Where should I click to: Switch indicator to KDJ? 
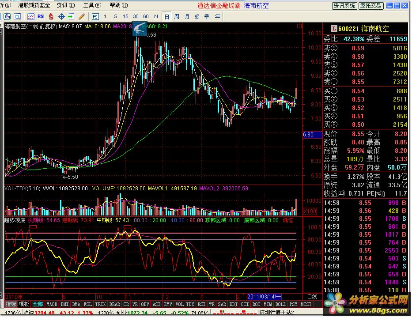pyautogui.click(x=233, y=304)
